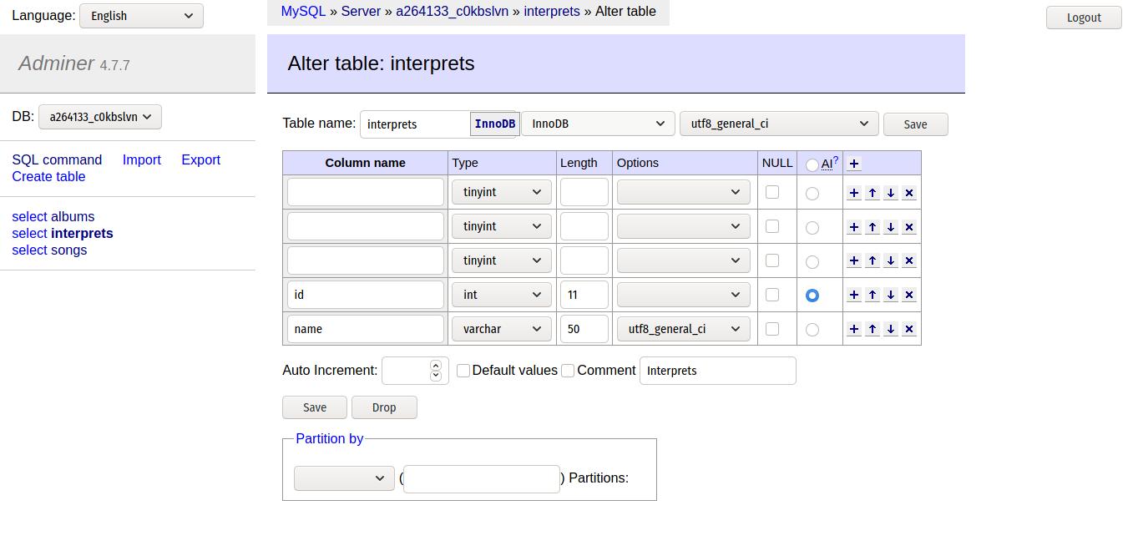This screenshot has height=556, width=1138.
Task: Select the albums table link
Action: tap(53, 216)
